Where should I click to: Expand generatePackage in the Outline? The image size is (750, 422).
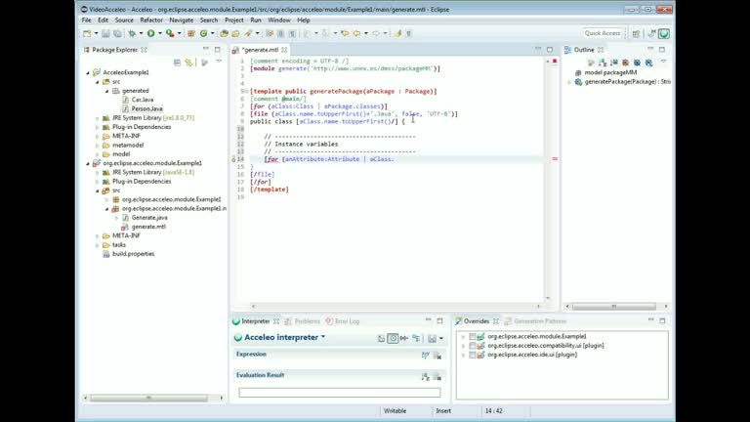pyautogui.click(x=569, y=82)
